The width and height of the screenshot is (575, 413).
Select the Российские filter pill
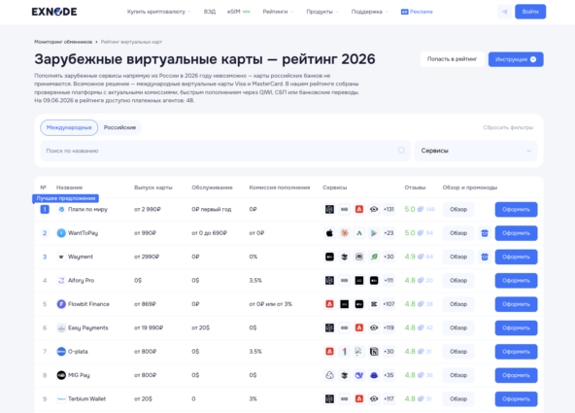[119, 127]
